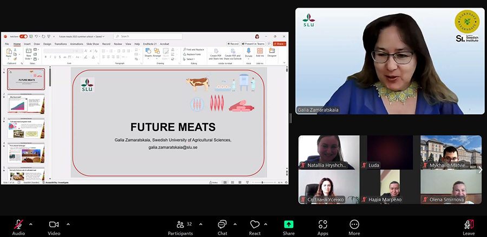This screenshot has width=487, height=237.
Task: Open the Arrange menu
Action: pos(157,52)
